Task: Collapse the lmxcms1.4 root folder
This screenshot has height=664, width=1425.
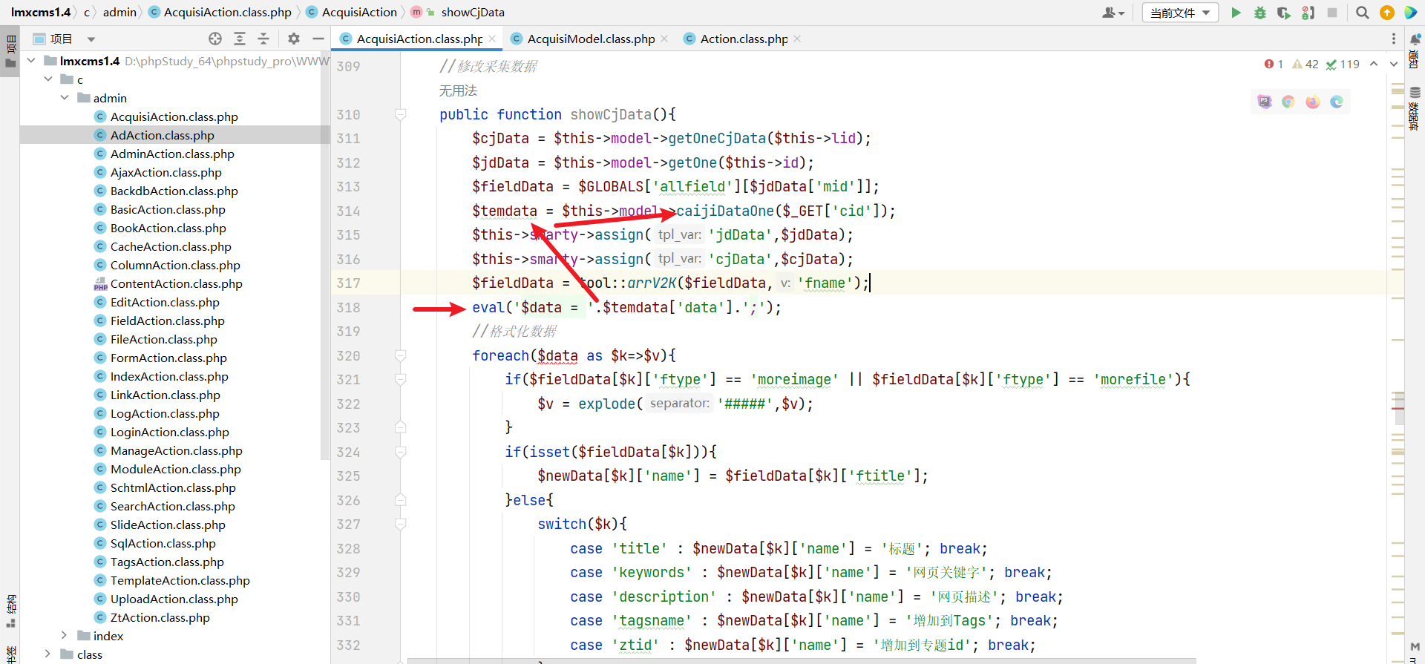Action: (x=31, y=61)
